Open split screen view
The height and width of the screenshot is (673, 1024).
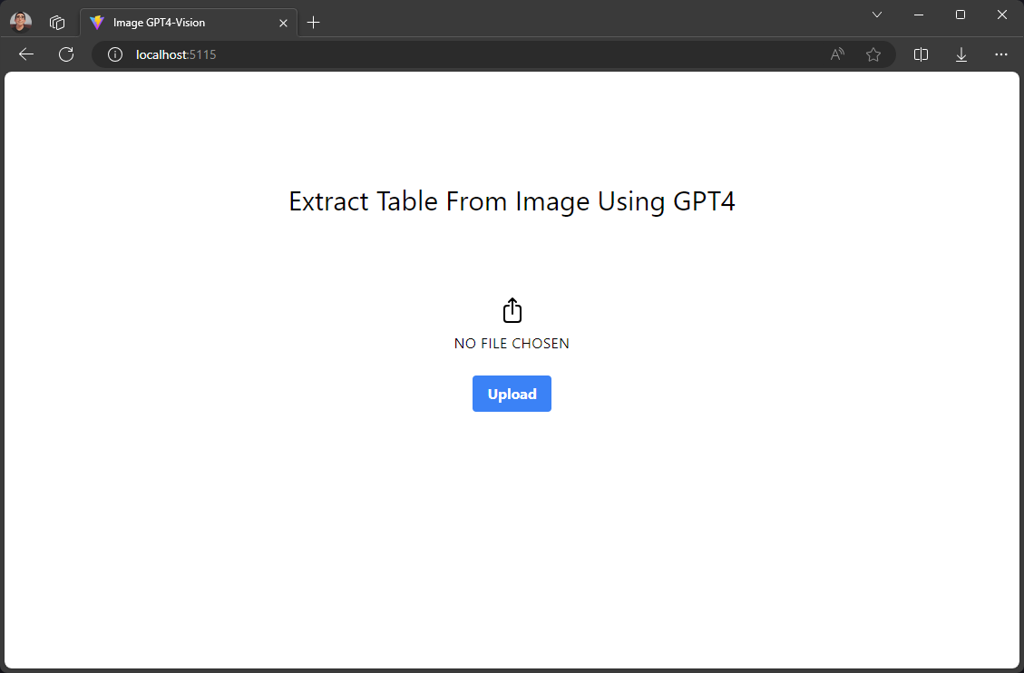pyautogui.click(x=921, y=54)
